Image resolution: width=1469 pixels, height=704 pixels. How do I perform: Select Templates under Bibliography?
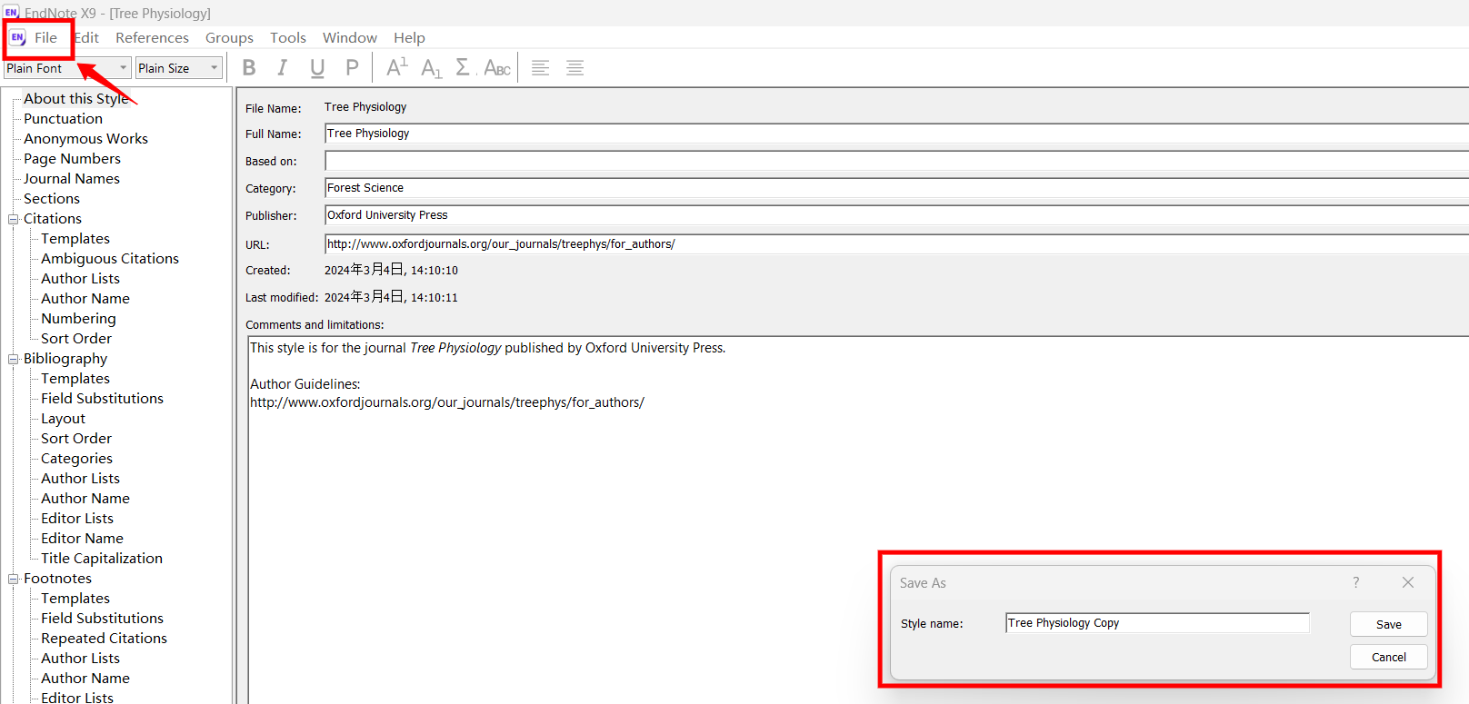tap(75, 379)
